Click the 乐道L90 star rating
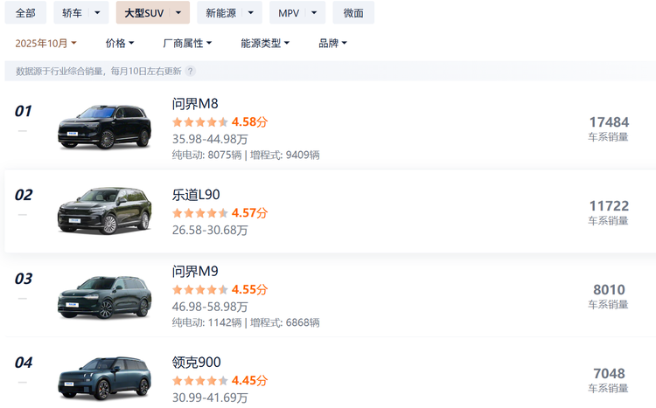Image resolution: width=656 pixels, height=408 pixels. 200,213
